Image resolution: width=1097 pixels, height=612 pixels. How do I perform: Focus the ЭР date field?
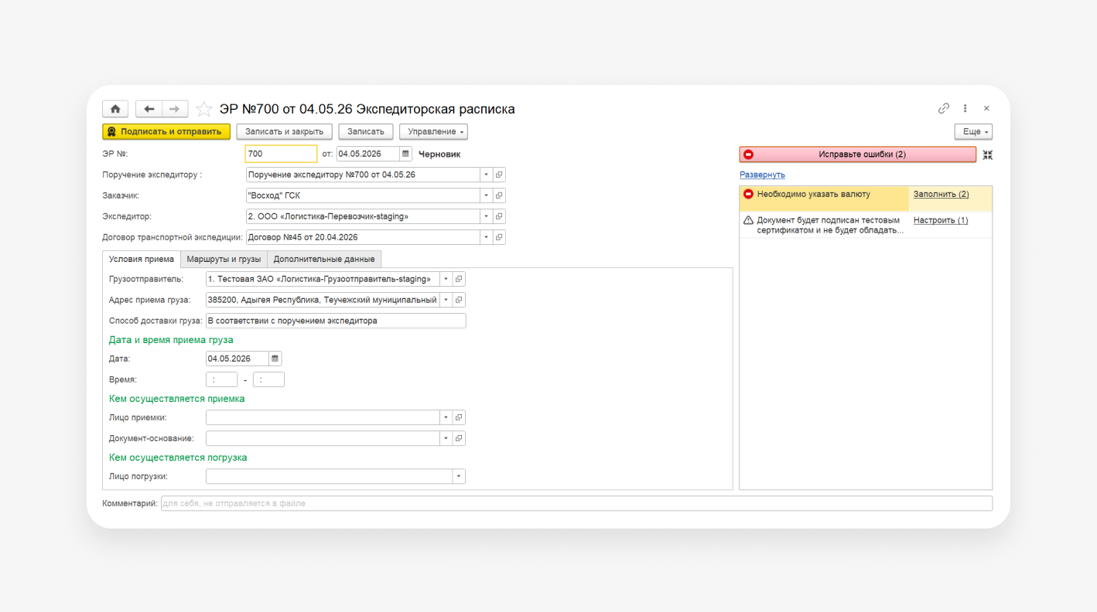(368, 154)
